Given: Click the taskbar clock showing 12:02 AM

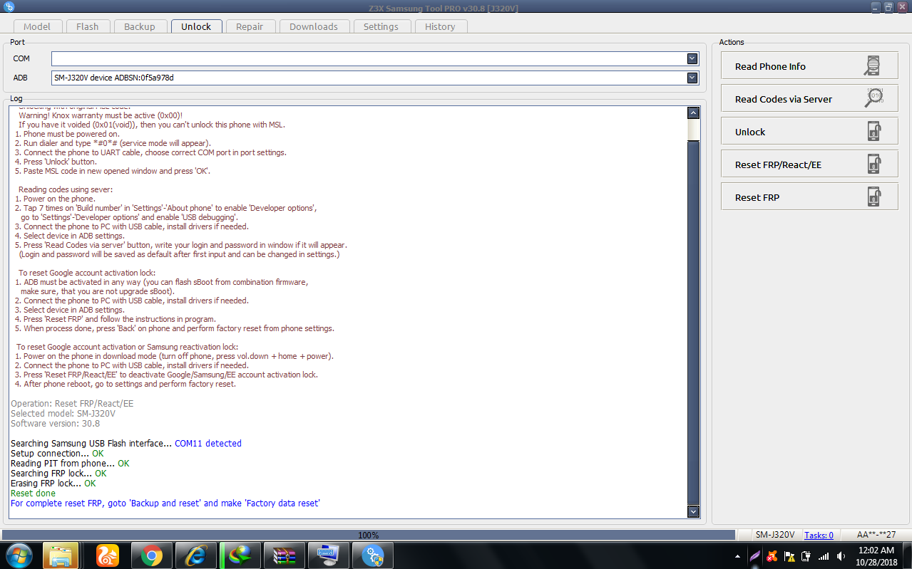Looking at the screenshot, I should tap(876, 556).
